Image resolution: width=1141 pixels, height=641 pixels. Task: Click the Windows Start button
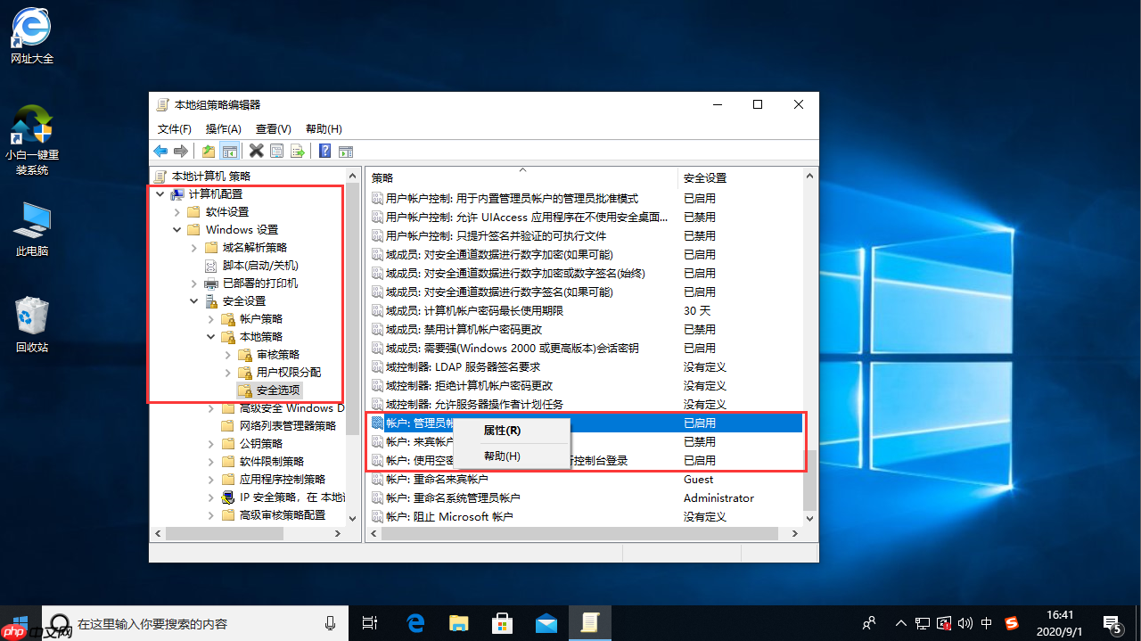click(x=21, y=622)
